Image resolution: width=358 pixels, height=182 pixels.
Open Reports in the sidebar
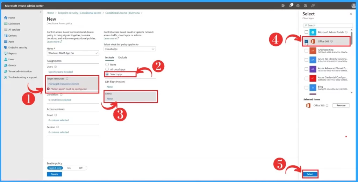tap(10, 53)
